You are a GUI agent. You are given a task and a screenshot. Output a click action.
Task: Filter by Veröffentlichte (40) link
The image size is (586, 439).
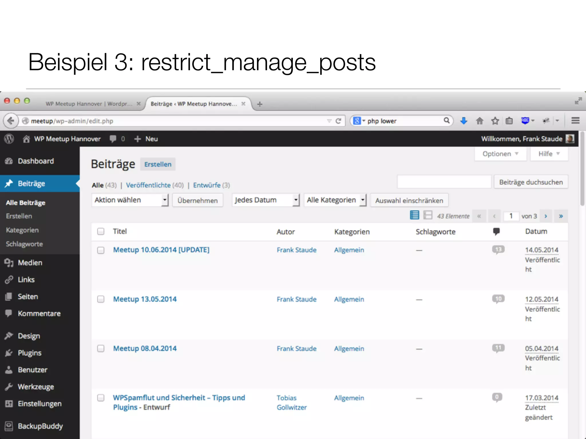tap(155, 185)
